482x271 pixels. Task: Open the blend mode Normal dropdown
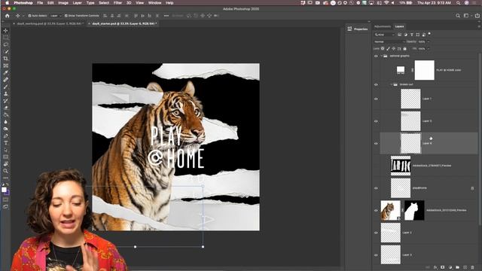(389, 41)
